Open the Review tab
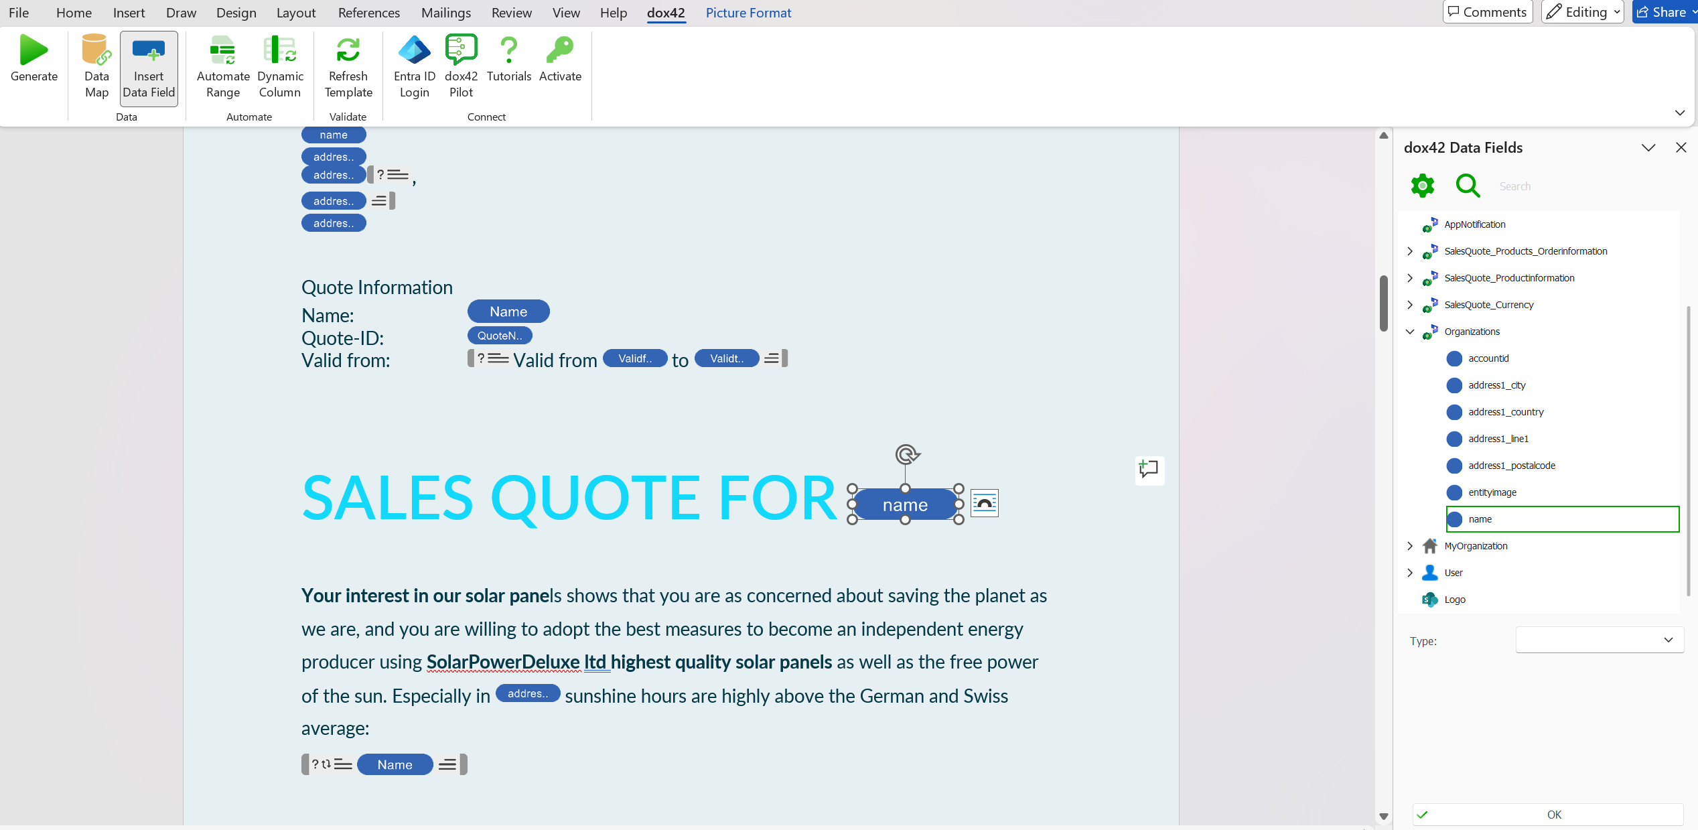The width and height of the screenshot is (1698, 830). click(x=511, y=13)
